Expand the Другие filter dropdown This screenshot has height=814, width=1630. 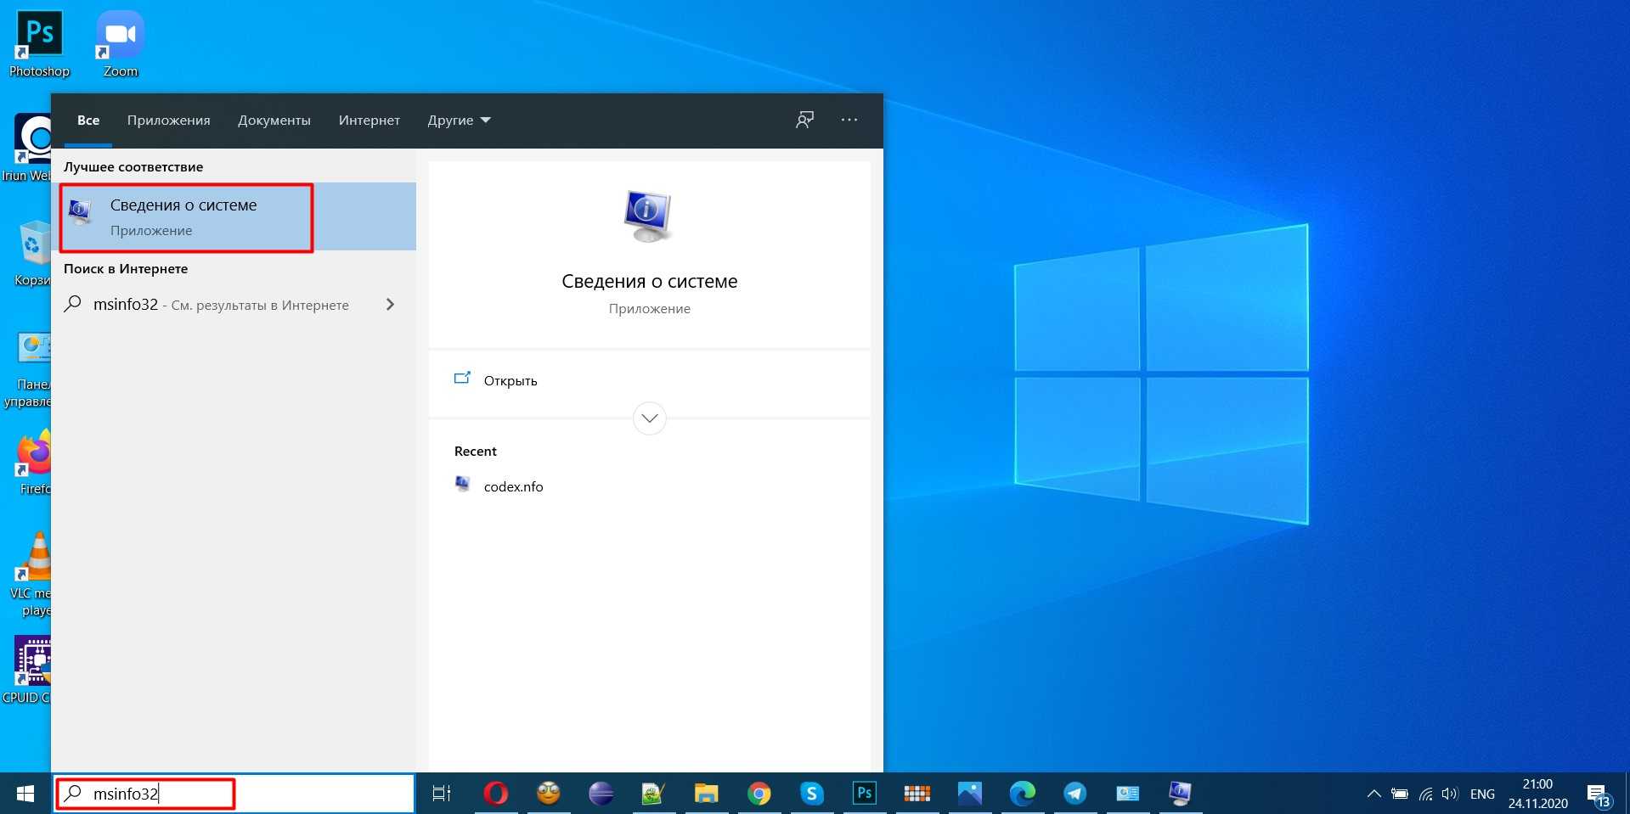[x=459, y=121]
